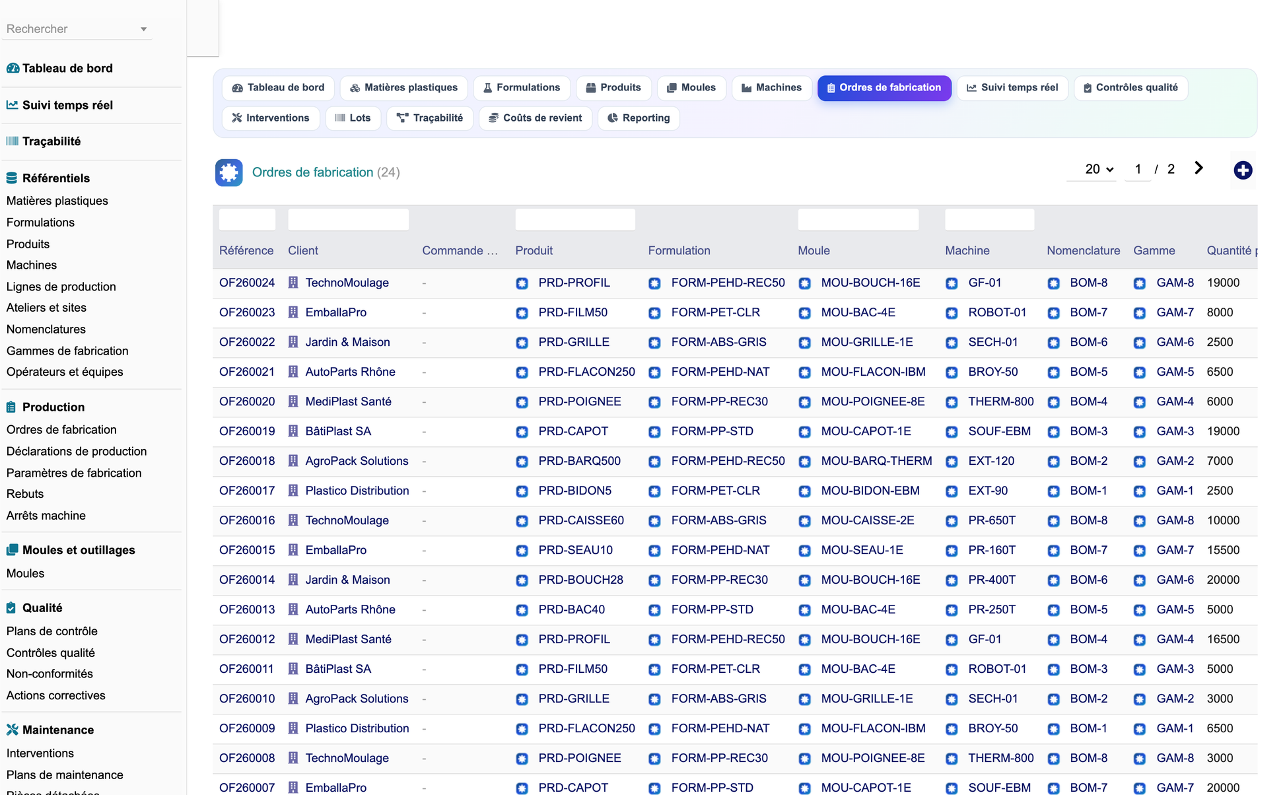Go to next page arrow
This screenshot has height=795, width=1285.
pyautogui.click(x=1198, y=168)
